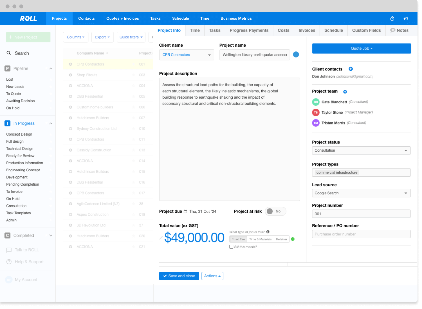Image resolution: width=422 pixels, height=309 pixels.
Task: Click Cate Blanchett's CB avatar
Action: [316, 102]
